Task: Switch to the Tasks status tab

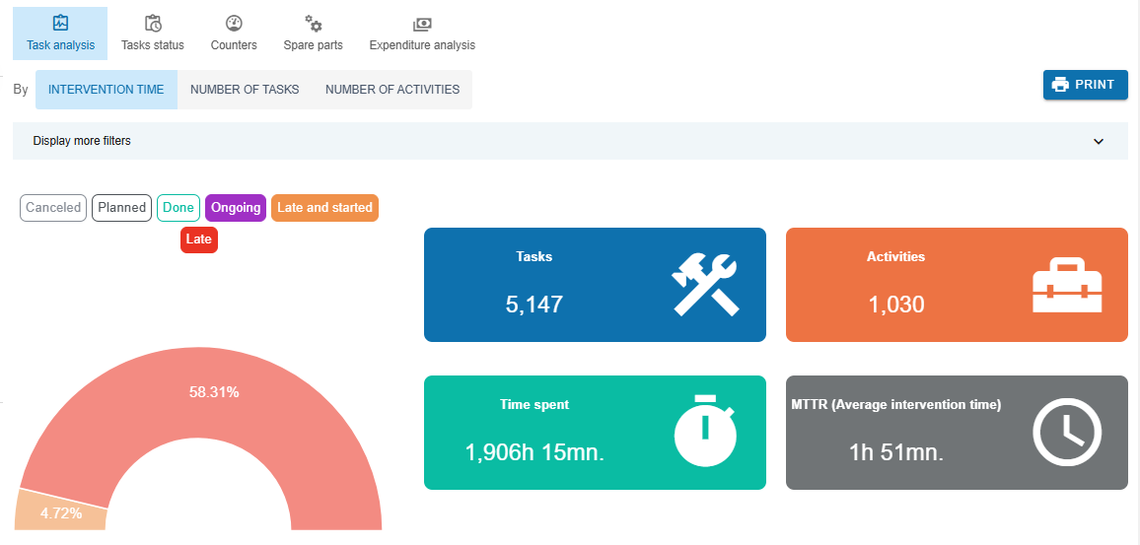Action: point(153,34)
